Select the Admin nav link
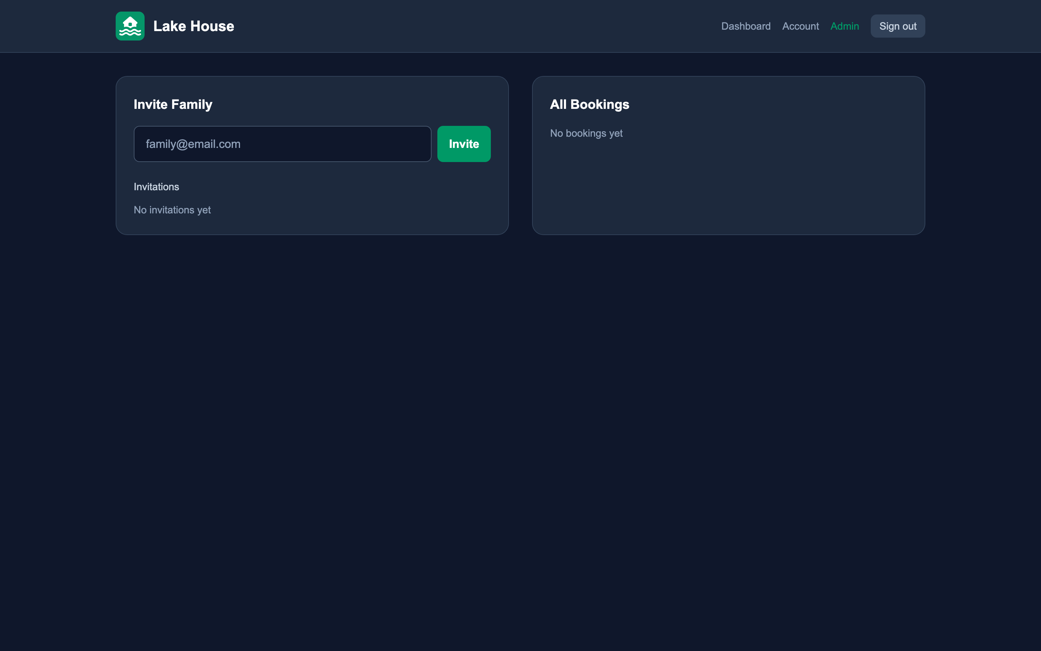The width and height of the screenshot is (1041, 651). coord(844,26)
